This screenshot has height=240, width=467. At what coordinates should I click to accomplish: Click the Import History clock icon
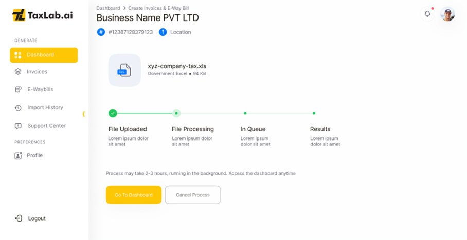18,108
